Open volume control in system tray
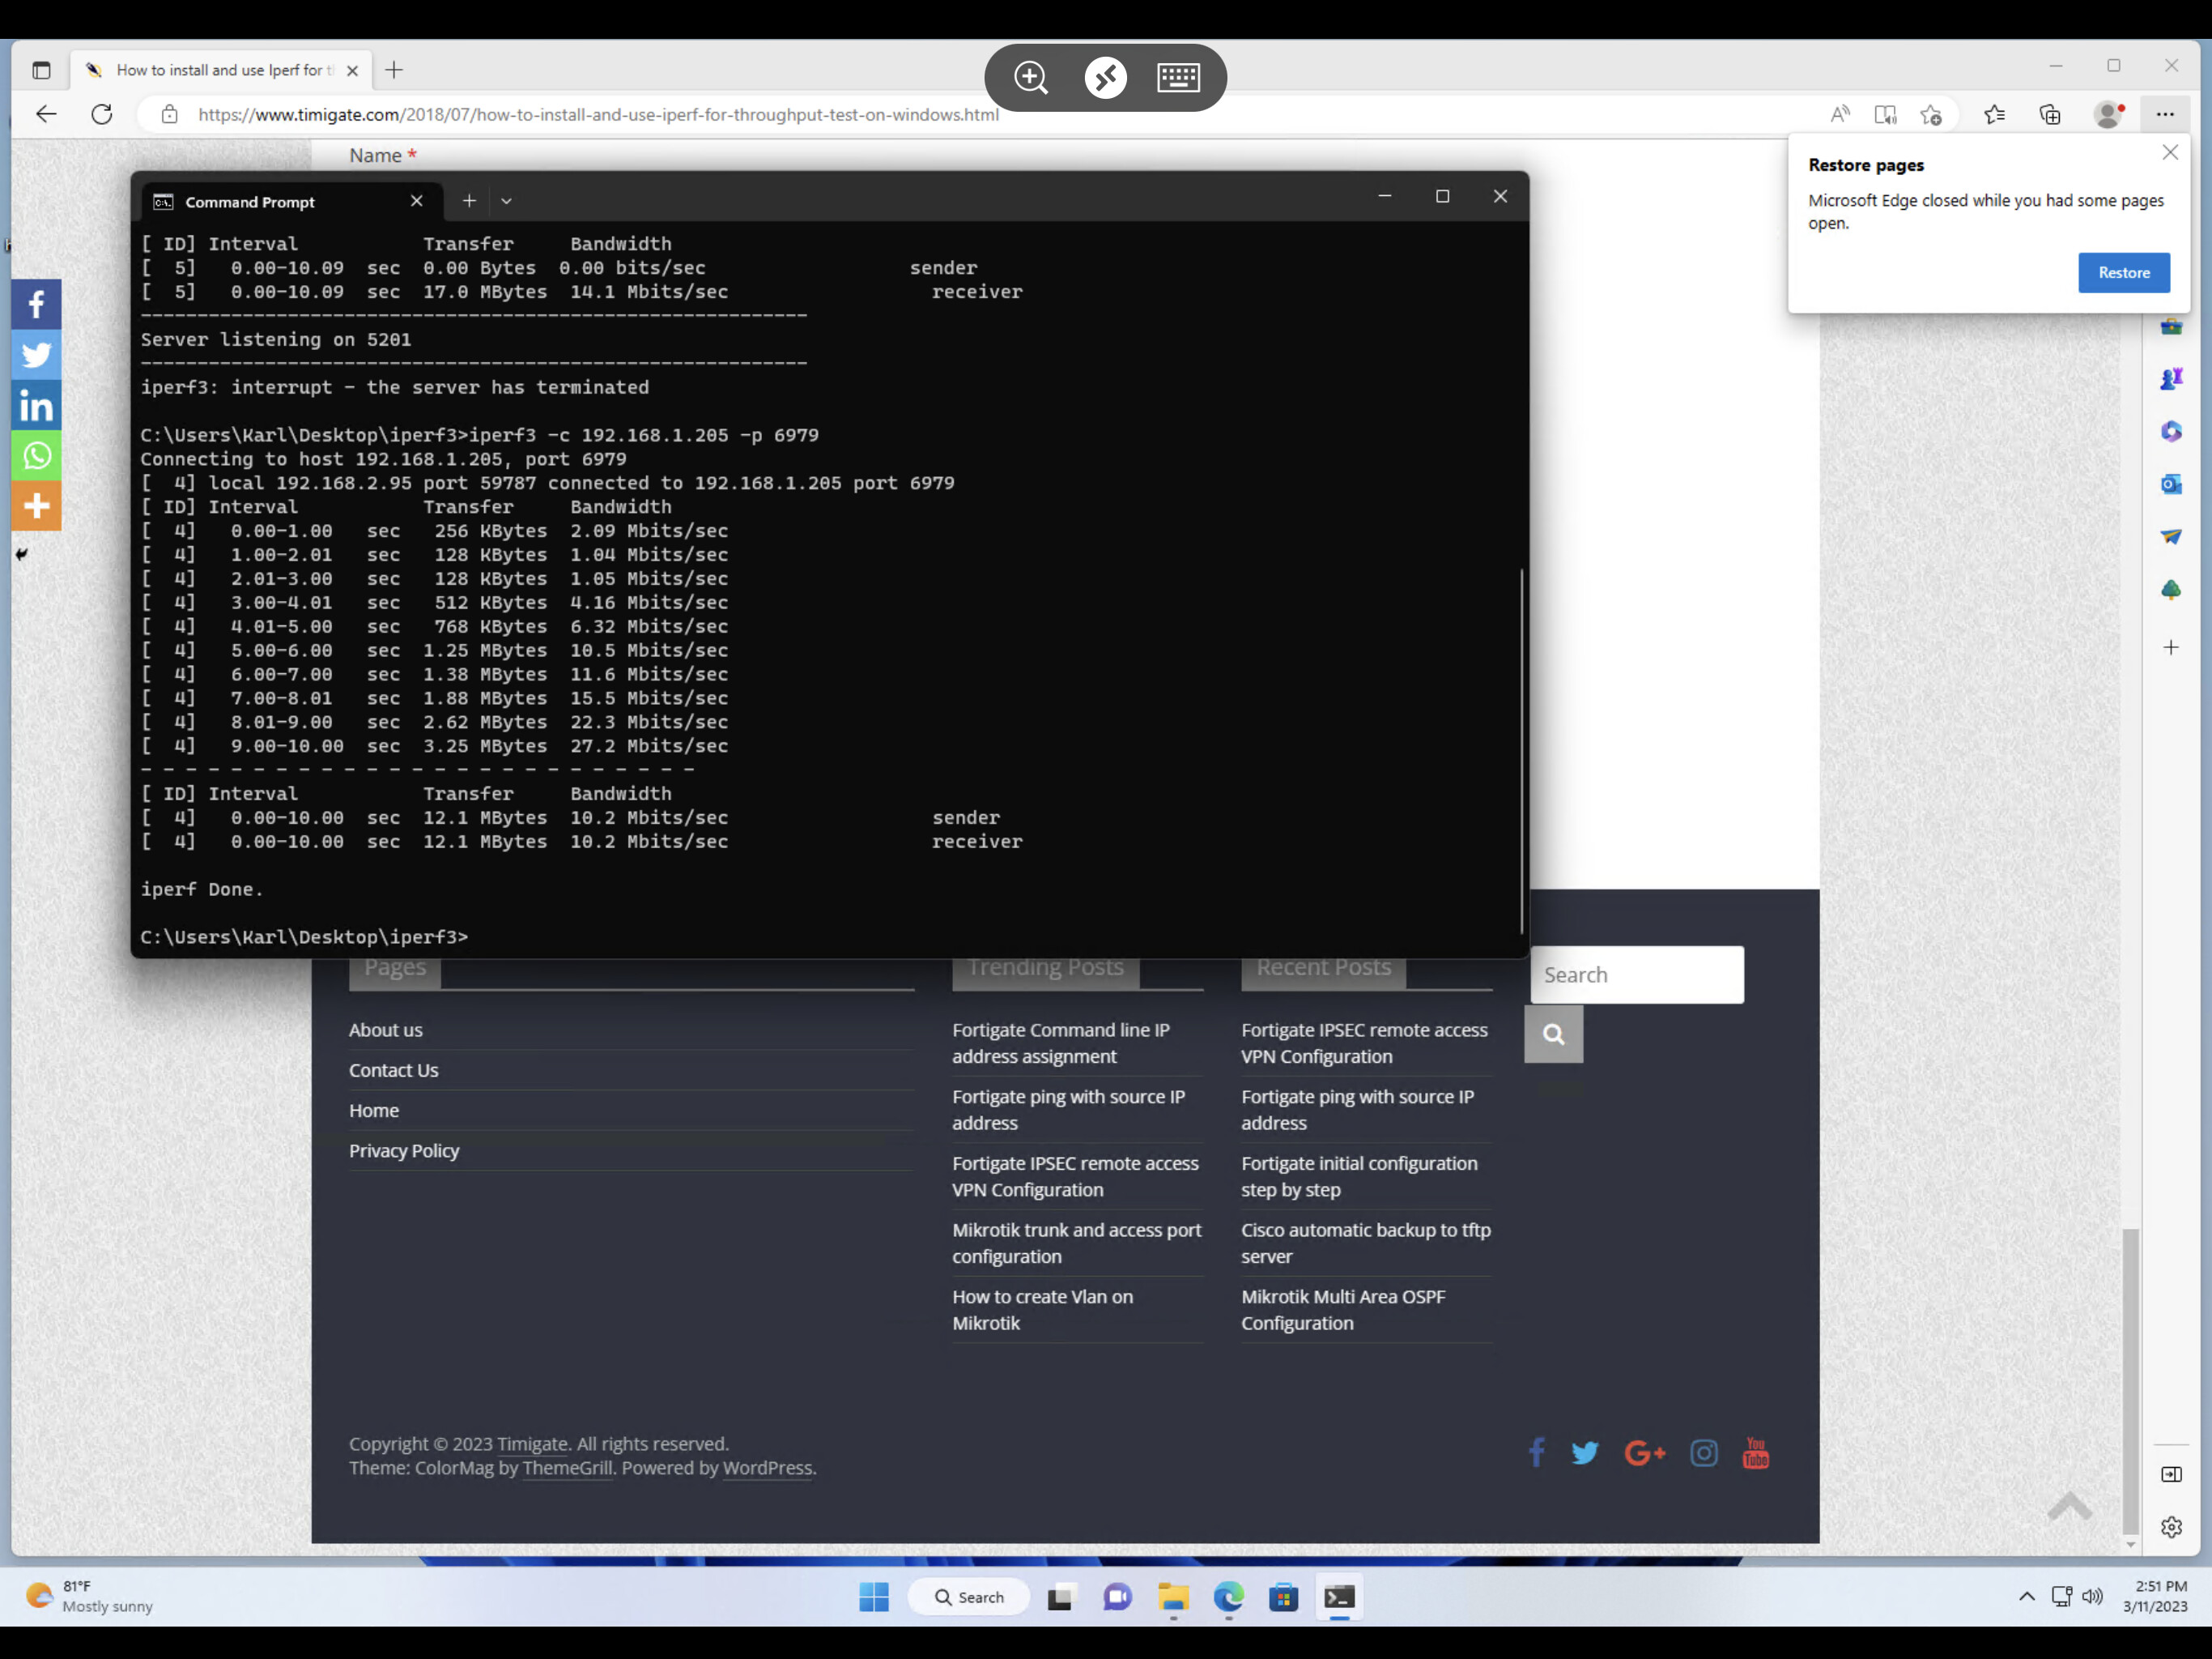This screenshot has width=2212, height=1659. point(2092,1596)
